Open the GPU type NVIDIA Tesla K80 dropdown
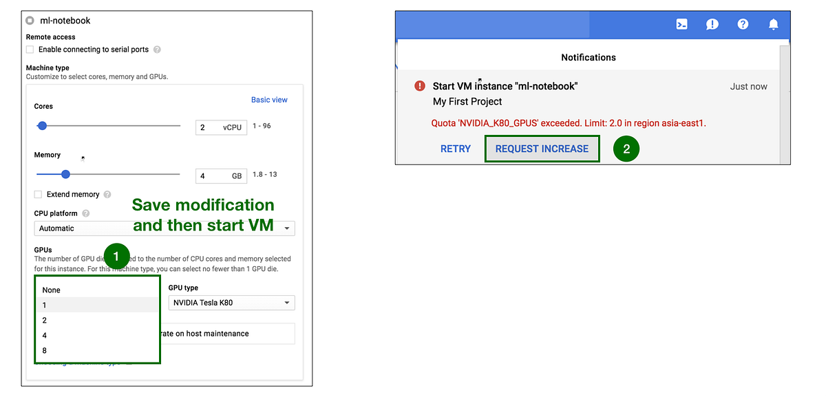The image size is (826, 397). [231, 303]
